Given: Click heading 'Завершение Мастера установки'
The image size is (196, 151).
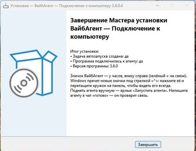Looking at the screenshot, I should (x=119, y=20).
